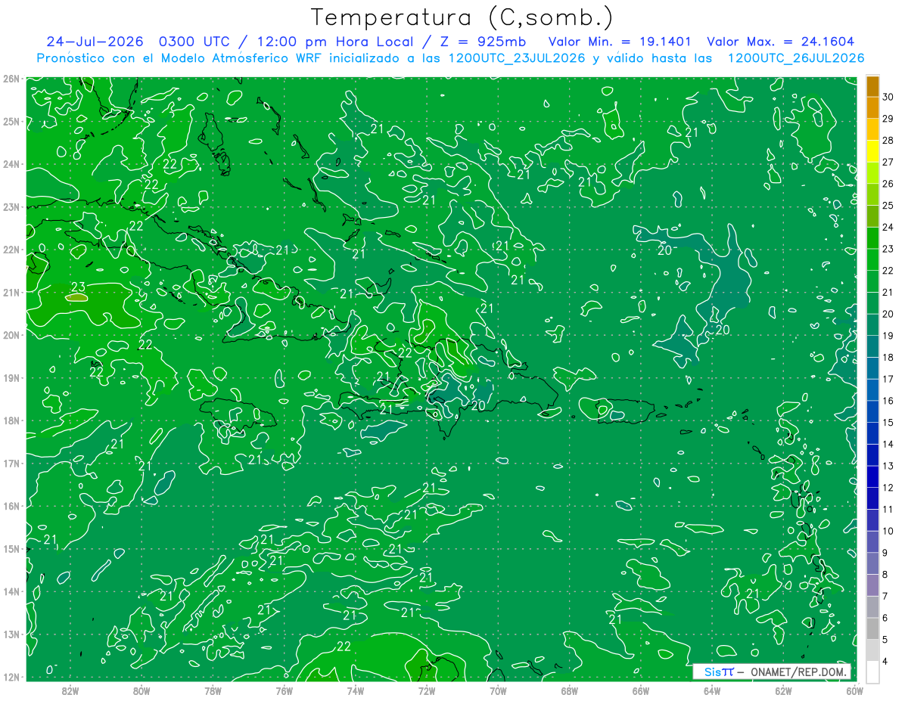This screenshot has height=701, width=908.
Task: Click the '26N' latitude axis label
Action: click(x=11, y=79)
